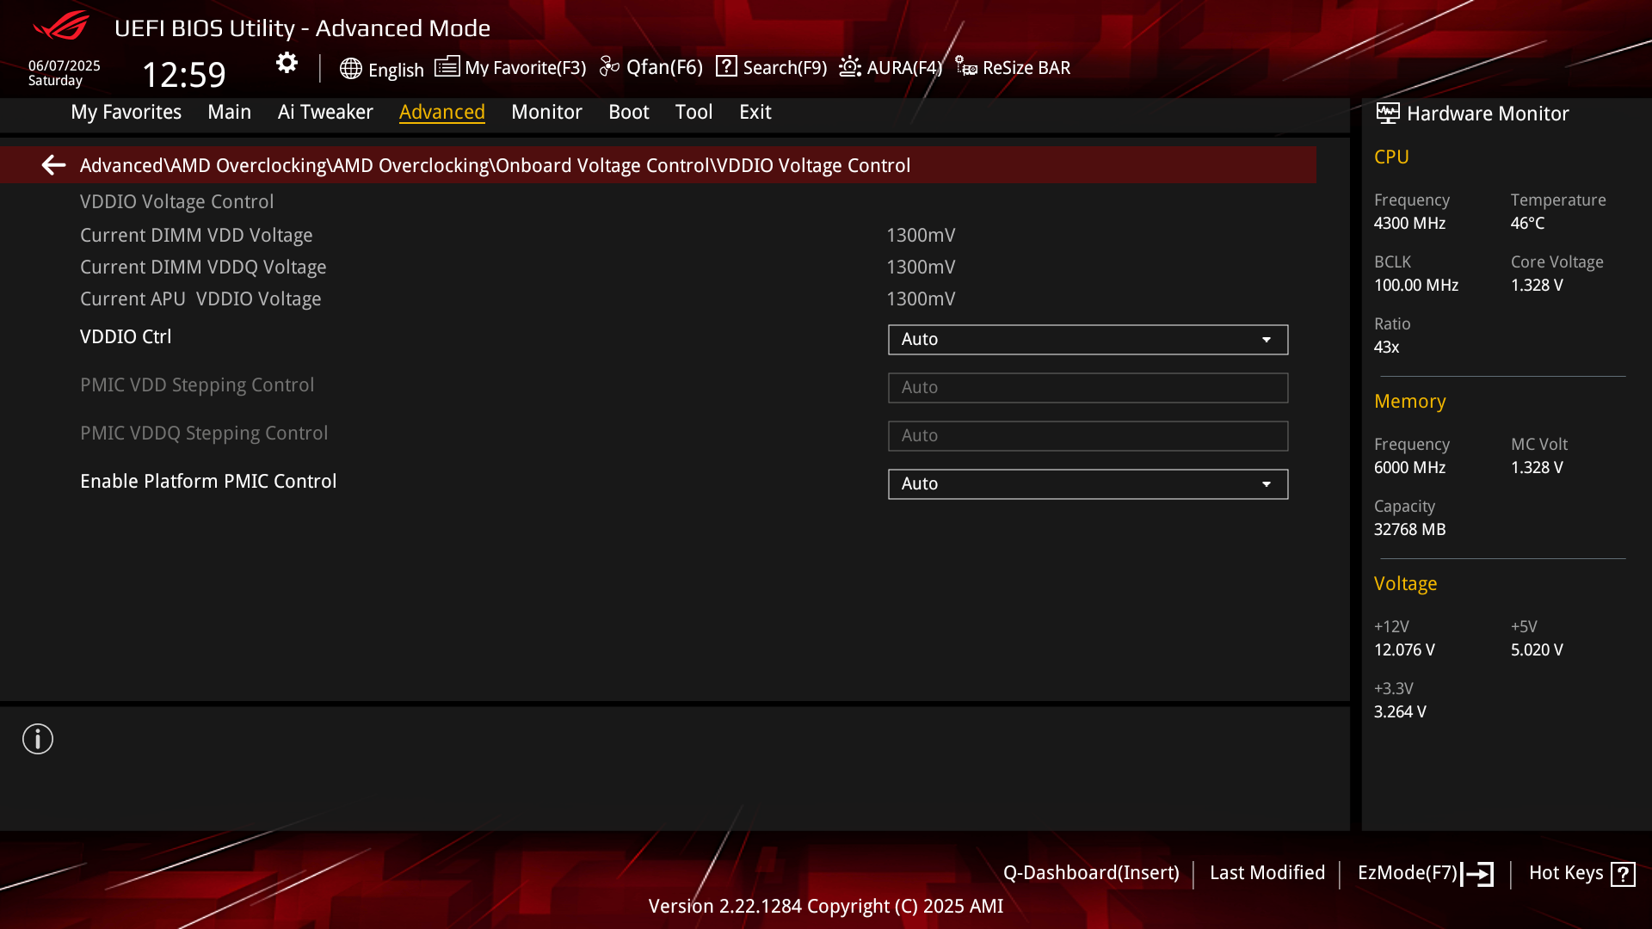Click the info icon in help panel

[38, 739]
